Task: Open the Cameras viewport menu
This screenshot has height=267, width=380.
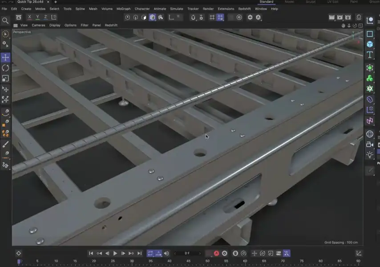Action: coord(38,25)
